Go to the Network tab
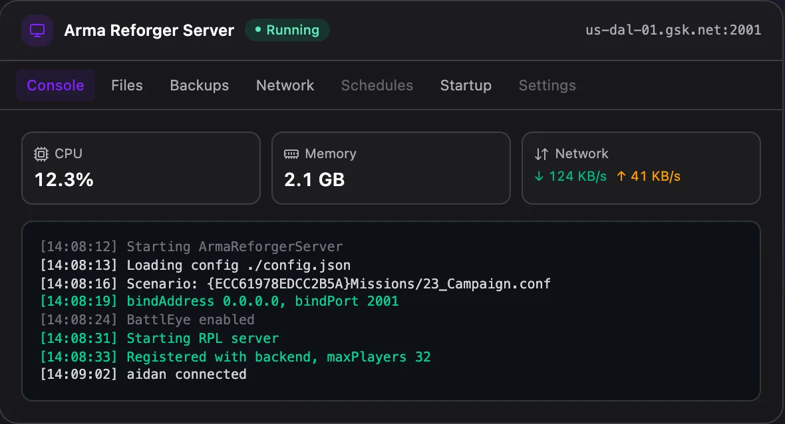The image size is (785, 424). pos(285,86)
